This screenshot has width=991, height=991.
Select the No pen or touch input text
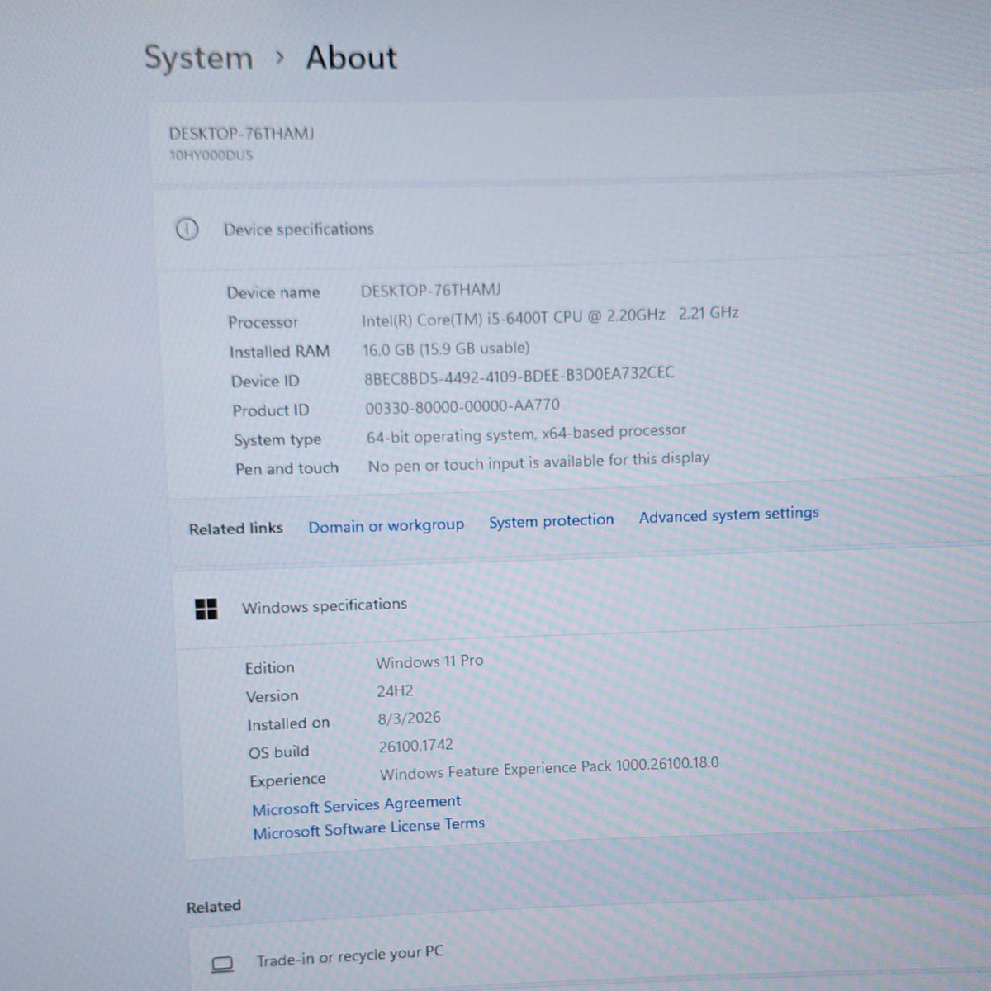(538, 462)
